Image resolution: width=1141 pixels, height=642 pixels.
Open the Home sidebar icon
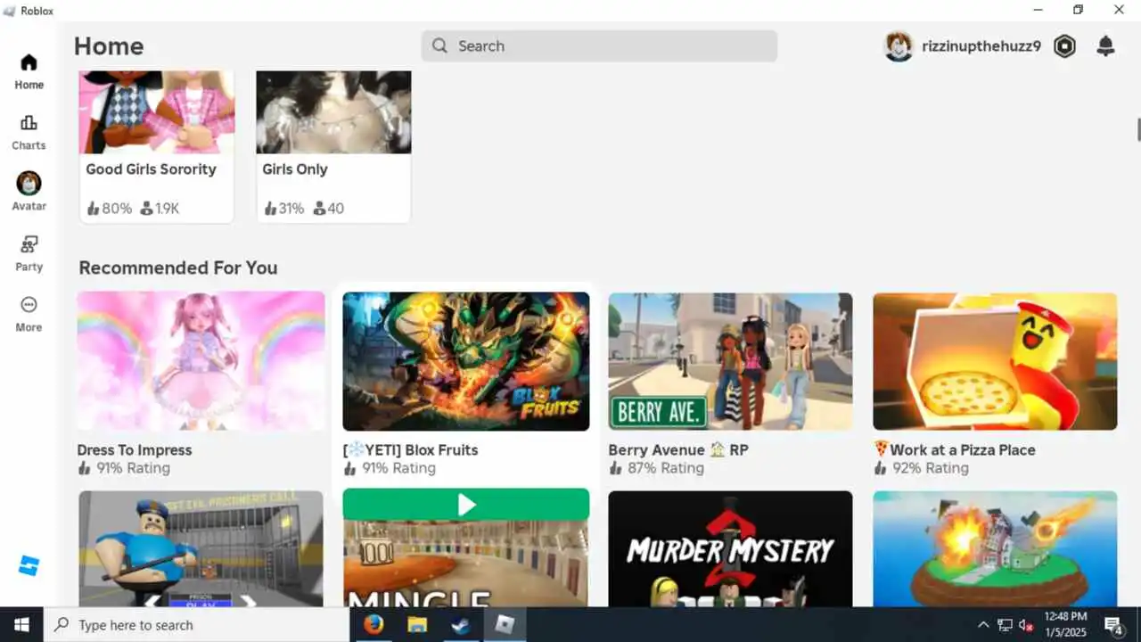click(x=29, y=62)
